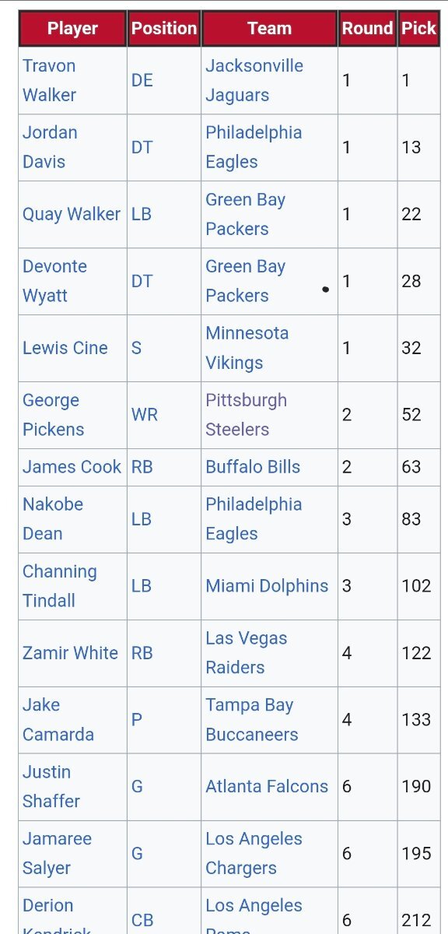
Task: Visit the Minnesota Vikings team link
Action: pyautogui.click(x=247, y=348)
